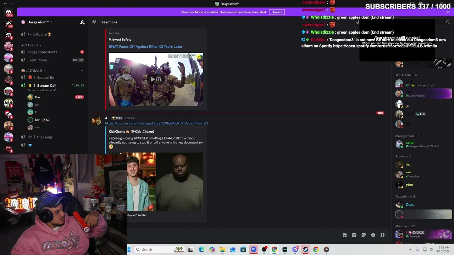Open Discord from the taskbar
This screenshot has height=255, width=454.
pyautogui.click(x=295, y=250)
